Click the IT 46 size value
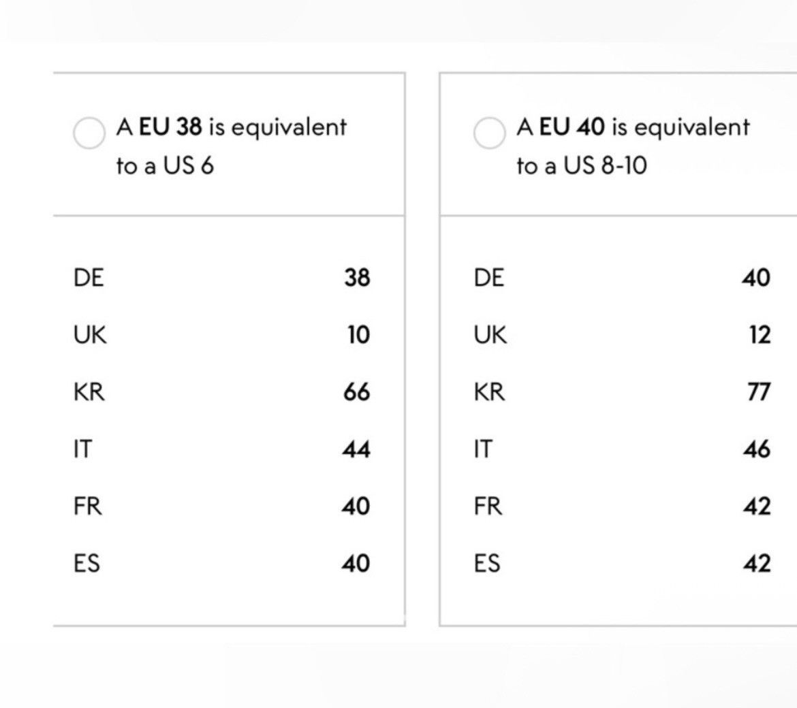This screenshot has width=797, height=708. point(757,449)
